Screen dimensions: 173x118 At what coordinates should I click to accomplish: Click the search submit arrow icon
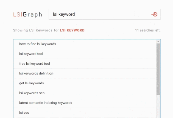point(154,14)
